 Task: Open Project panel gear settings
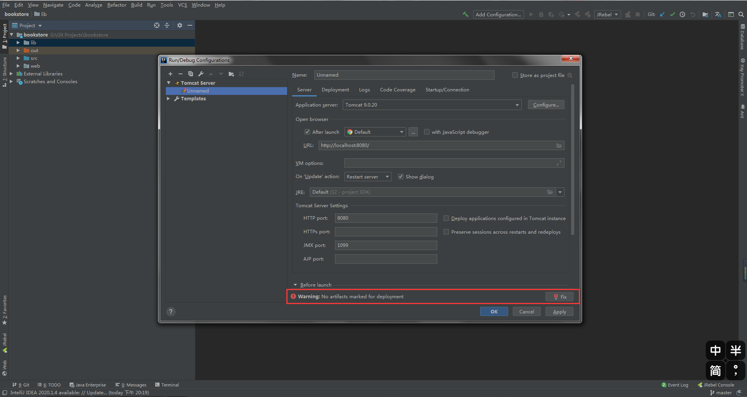(x=180, y=25)
